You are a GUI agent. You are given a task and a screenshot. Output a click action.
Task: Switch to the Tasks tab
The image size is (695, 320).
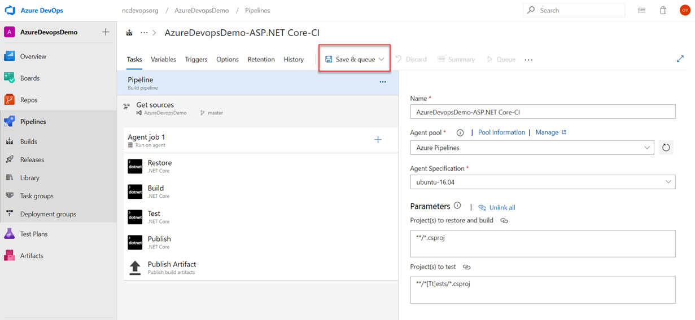(x=134, y=59)
